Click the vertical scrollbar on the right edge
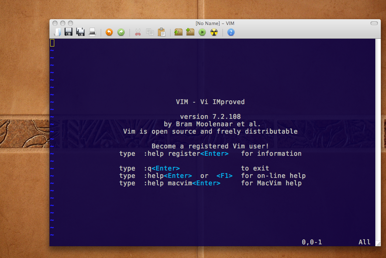 (x=378, y=140)
